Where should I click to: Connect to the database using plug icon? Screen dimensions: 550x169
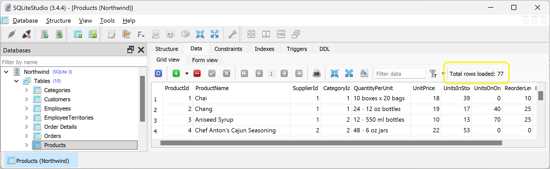(x=11, y=34)
